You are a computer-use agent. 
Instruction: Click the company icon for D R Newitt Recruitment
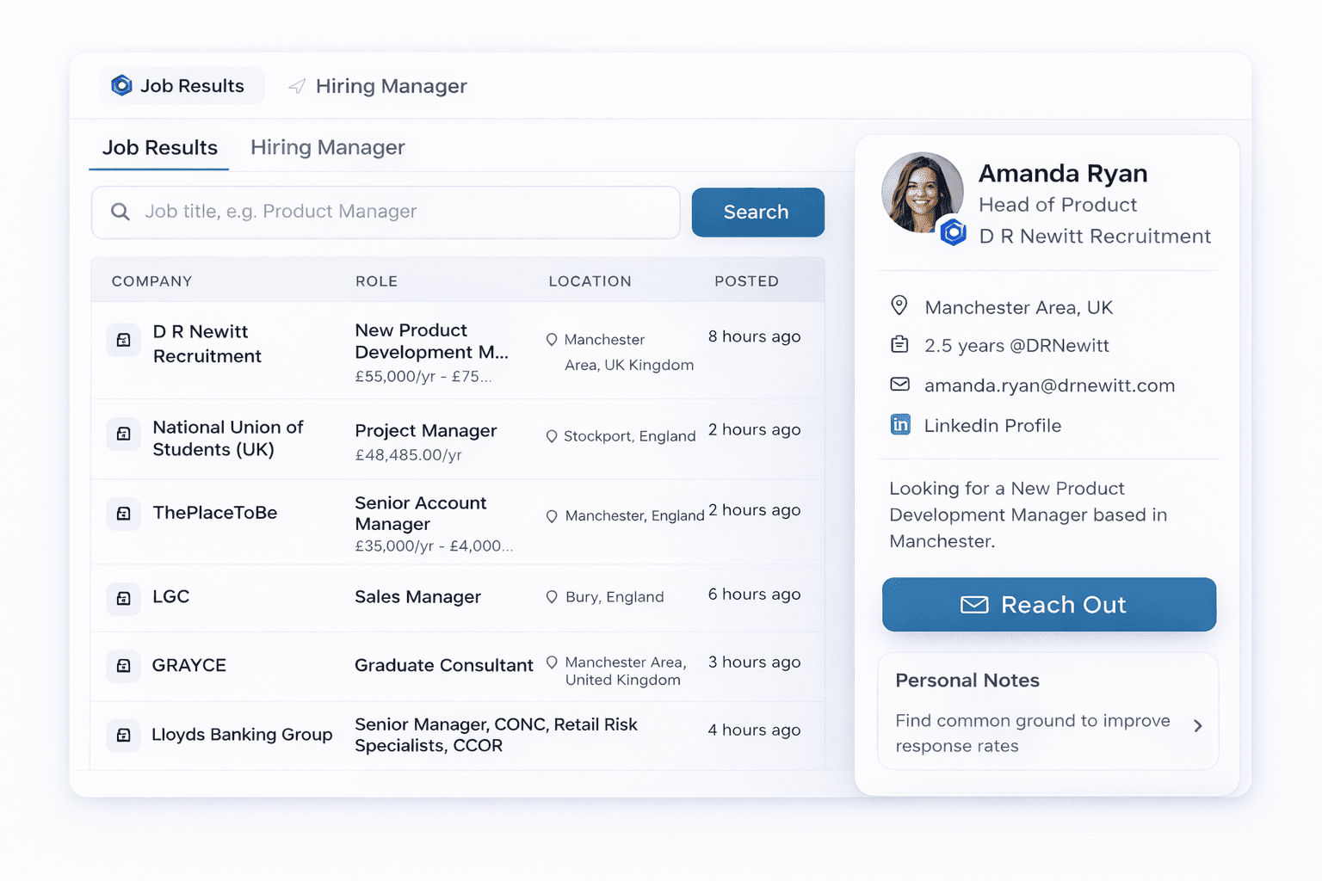[124, 340]
